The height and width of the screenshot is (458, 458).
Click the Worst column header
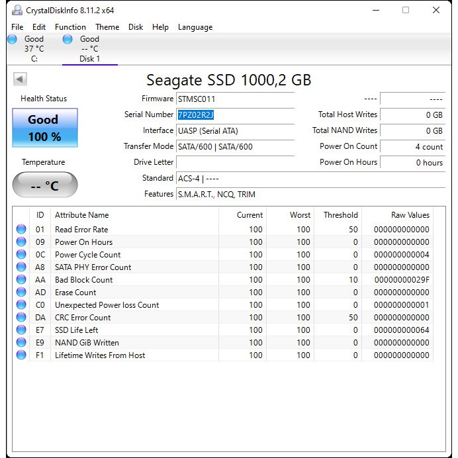pyautogui.click(x=291, y=215)
